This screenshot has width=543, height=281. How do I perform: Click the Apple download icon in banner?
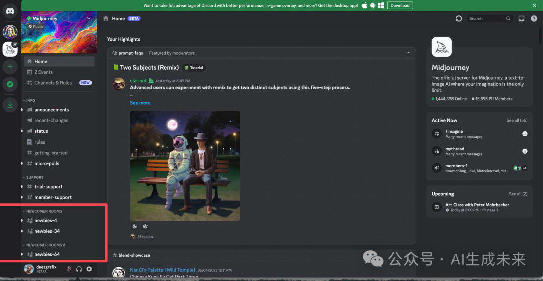click(365, 5)
